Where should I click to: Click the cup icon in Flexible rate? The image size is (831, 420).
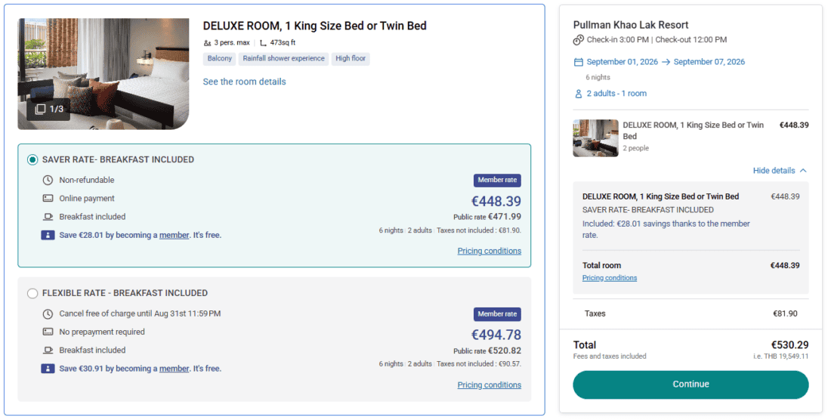click(48, 351)
